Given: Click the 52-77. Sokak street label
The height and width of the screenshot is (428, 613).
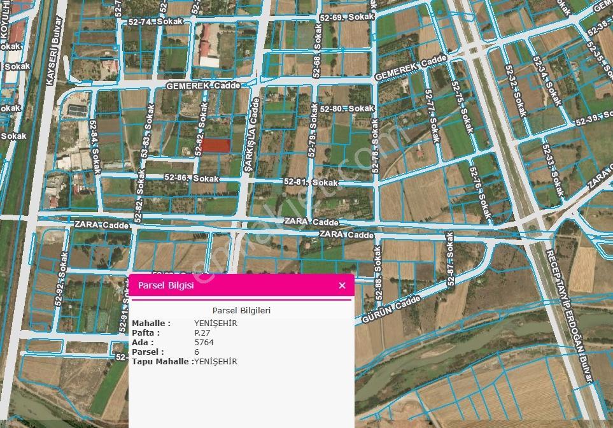Looking at the screenshot, I should 433,116.
